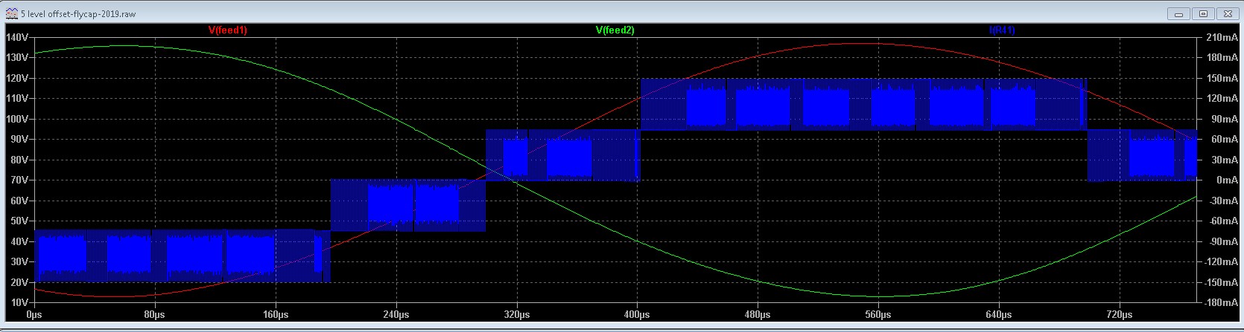The height and width of the screenshot is (332, 1244).
Task: Click the I(R11) trace label
Action: [x=1002, y=30]
